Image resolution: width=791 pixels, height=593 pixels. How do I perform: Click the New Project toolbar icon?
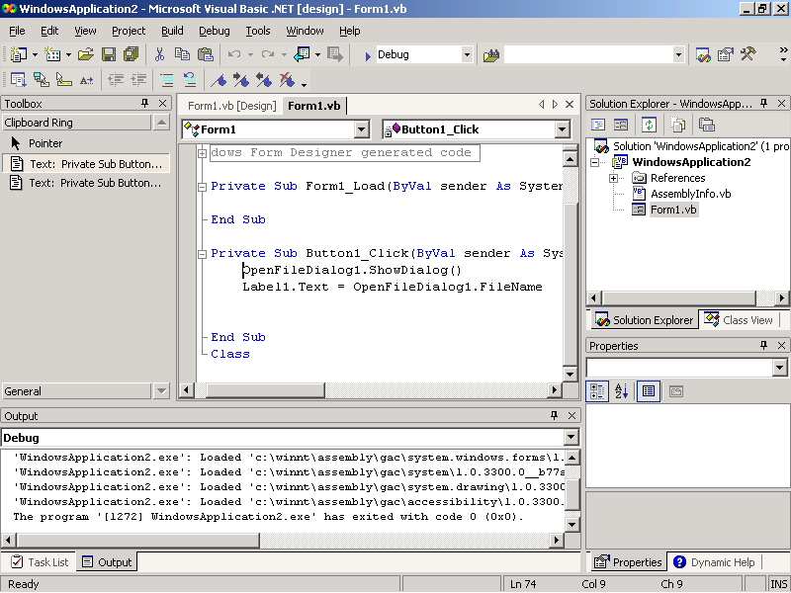[x=19, y=54]
